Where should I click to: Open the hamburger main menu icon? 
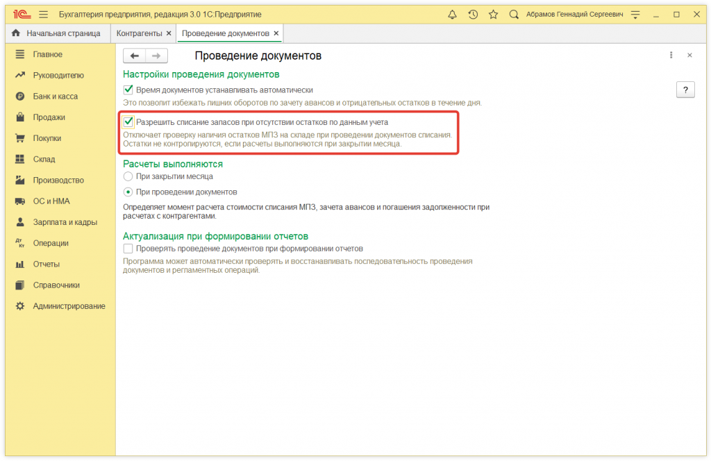44,15
